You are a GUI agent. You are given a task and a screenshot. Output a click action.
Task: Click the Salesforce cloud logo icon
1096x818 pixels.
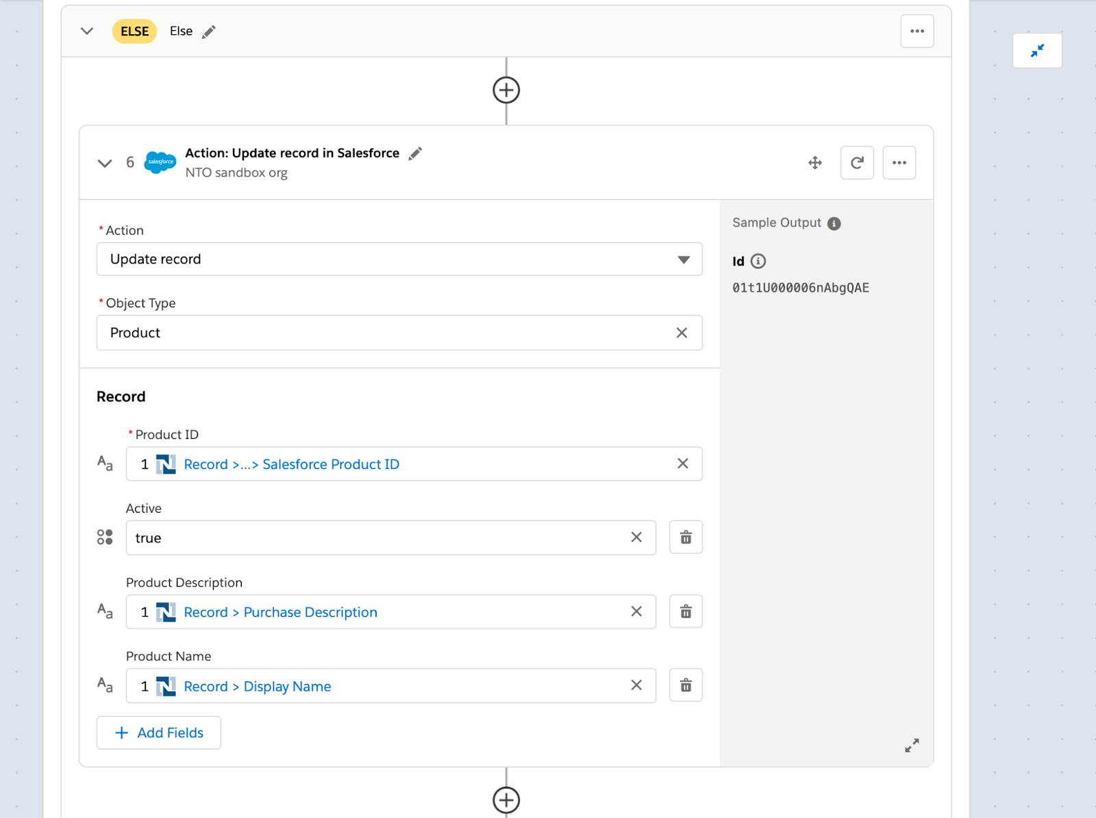tap(160, 162)
